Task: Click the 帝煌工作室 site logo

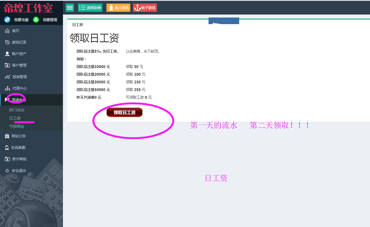Action: [x=28, y=8]
